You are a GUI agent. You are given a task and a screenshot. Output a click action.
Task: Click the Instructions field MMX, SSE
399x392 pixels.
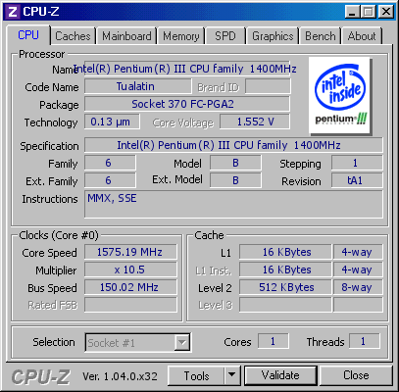tap(233, 205)
